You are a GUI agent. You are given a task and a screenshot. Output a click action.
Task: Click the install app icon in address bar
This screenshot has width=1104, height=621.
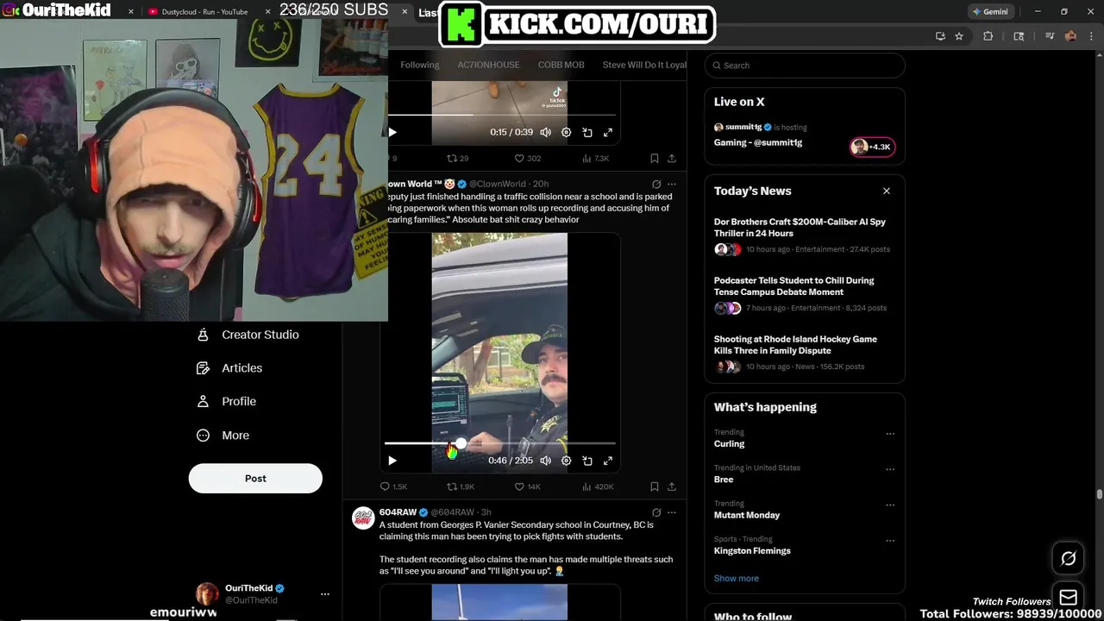(x=940, y=36)
